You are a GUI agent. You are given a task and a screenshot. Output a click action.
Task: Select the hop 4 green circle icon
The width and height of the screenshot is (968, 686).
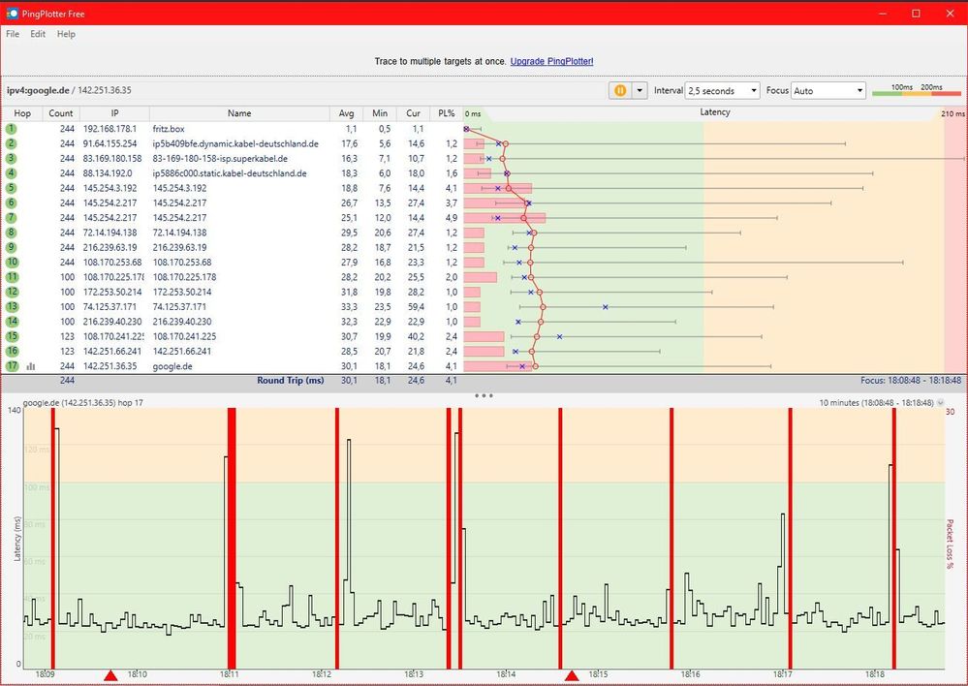[12, 173]
